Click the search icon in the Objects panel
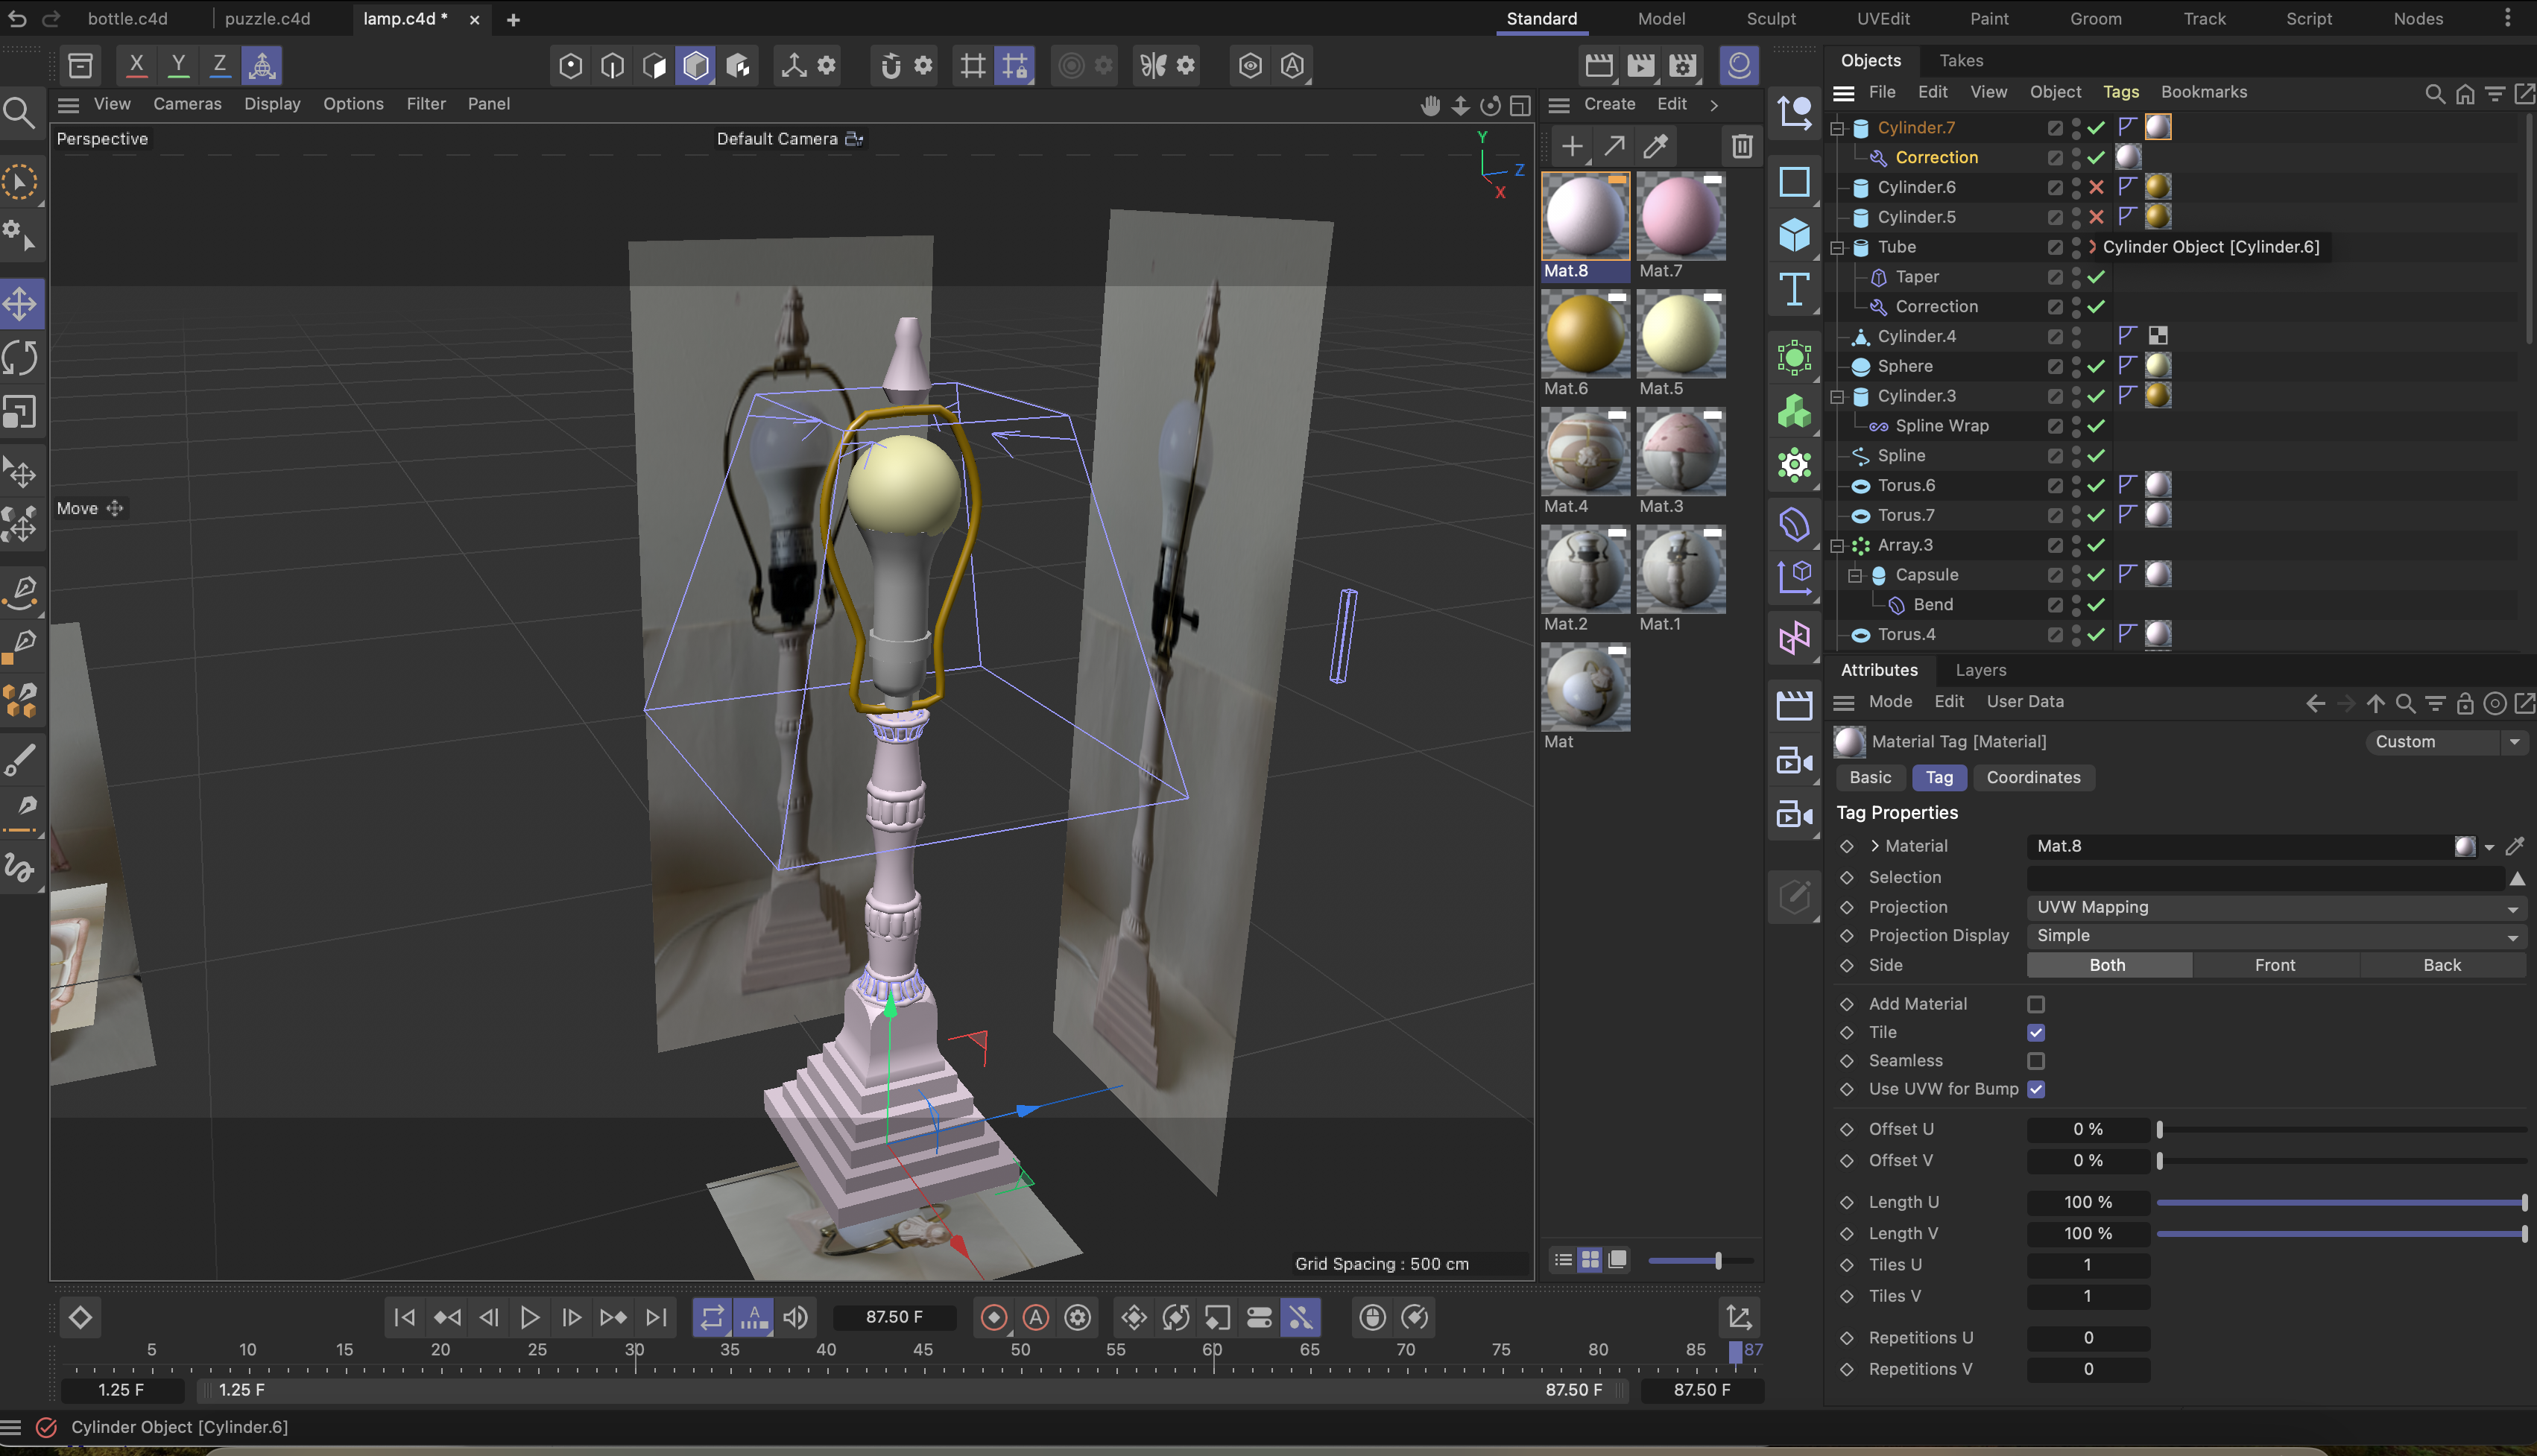The image size is (2537, 1456). (x=2435, y=93)
